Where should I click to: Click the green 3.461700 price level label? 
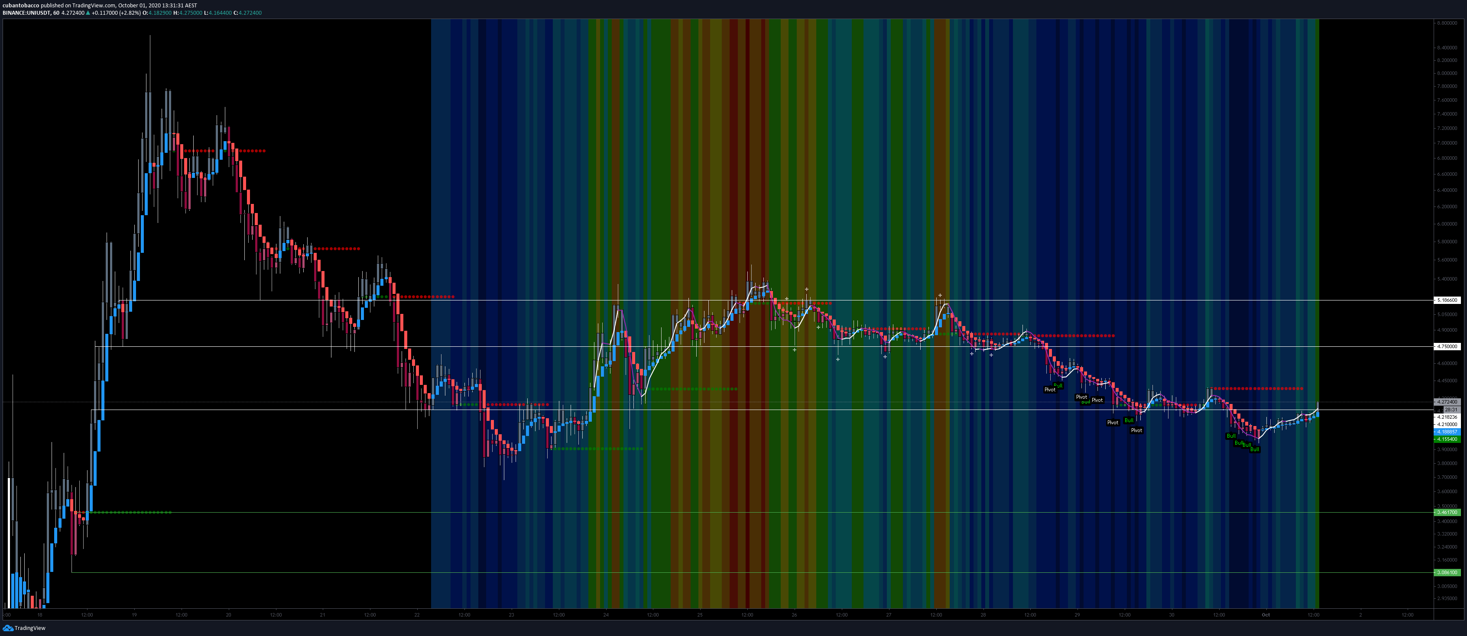click(1447, 513)
